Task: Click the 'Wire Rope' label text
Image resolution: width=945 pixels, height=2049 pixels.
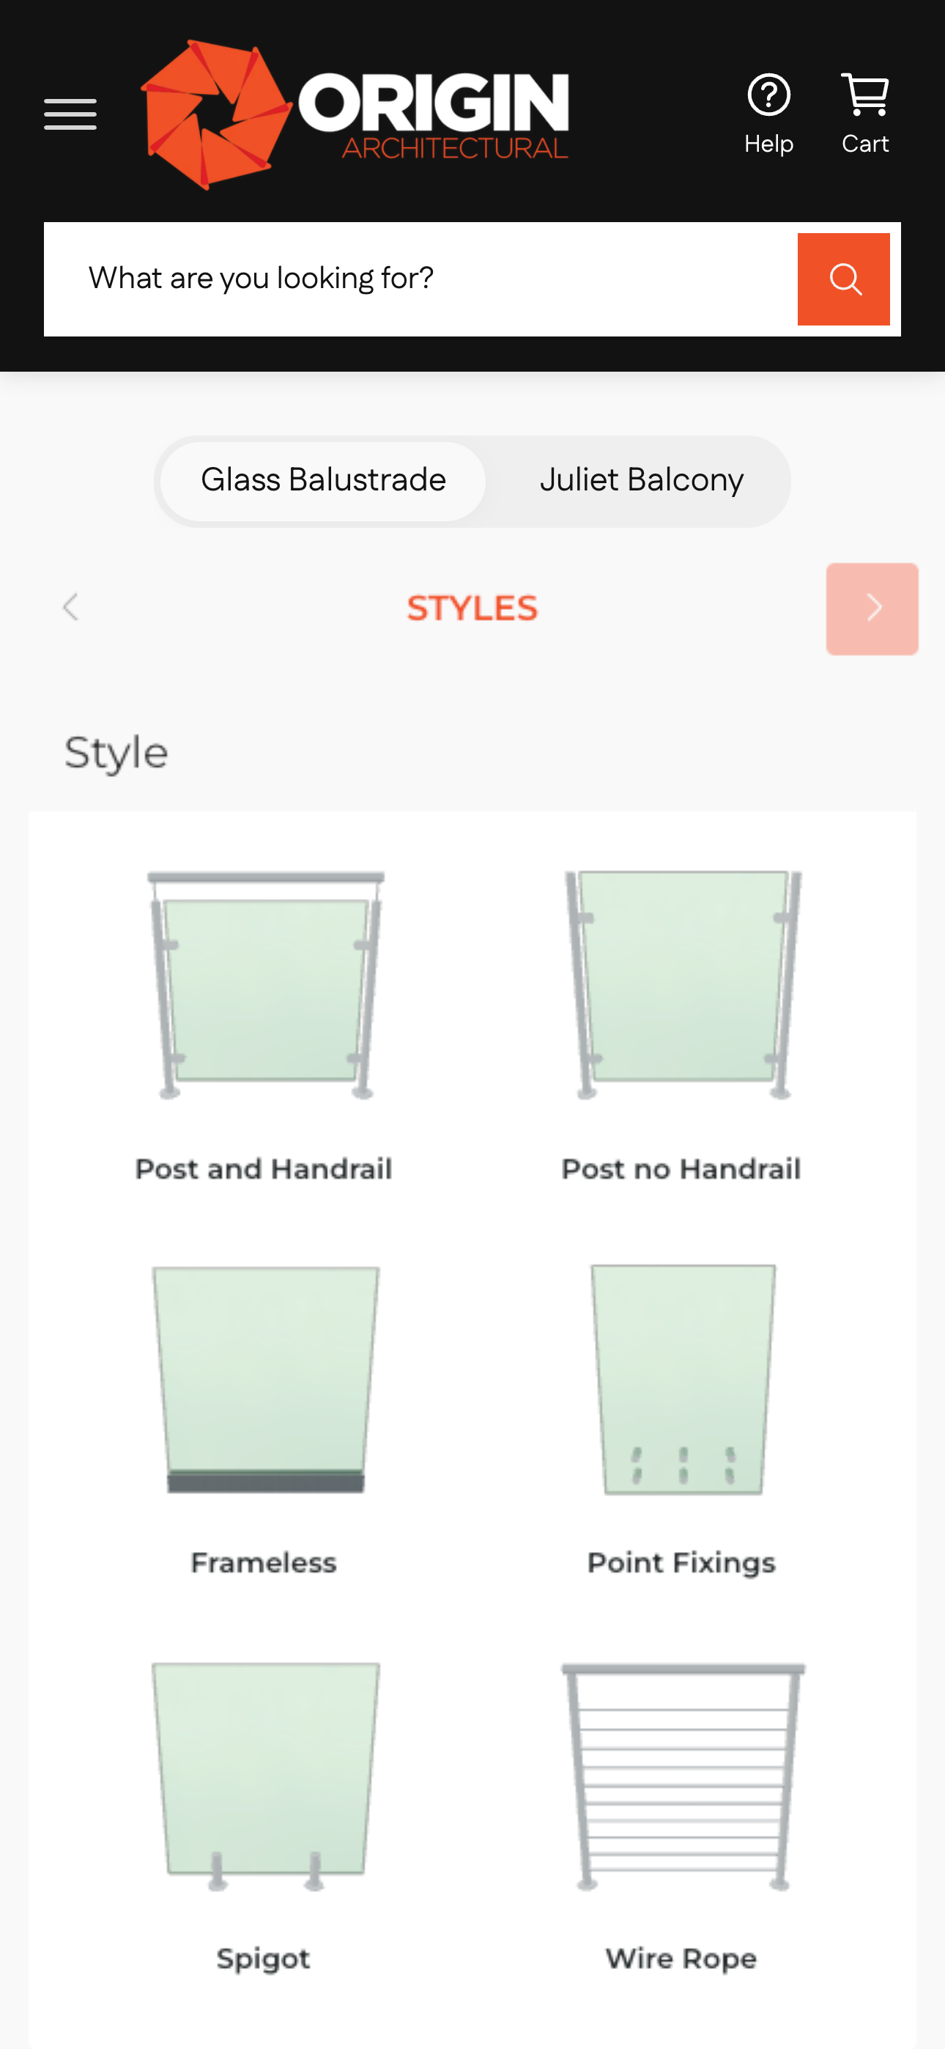Action: 681,1957
